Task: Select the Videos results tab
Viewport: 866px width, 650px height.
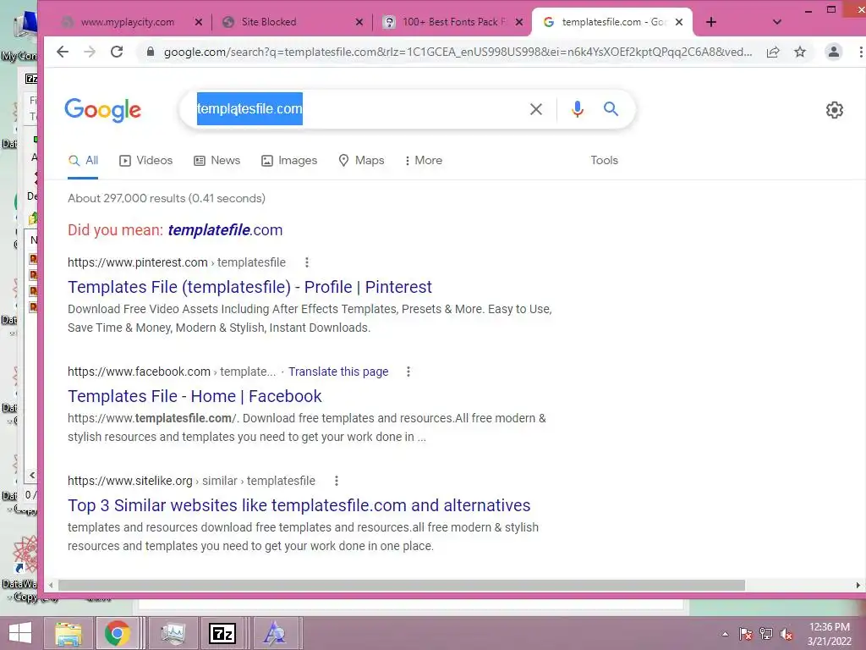Action: [x=145, y=160]
